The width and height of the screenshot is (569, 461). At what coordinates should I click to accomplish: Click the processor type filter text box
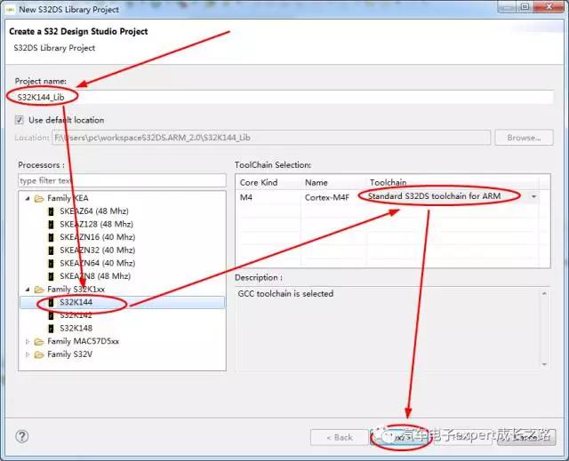pyautogui.click(x=120, y=180)
